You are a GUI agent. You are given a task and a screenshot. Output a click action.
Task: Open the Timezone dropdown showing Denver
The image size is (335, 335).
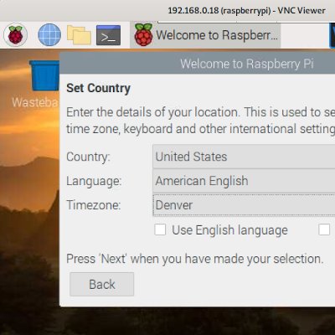click(x=244, y=205)
